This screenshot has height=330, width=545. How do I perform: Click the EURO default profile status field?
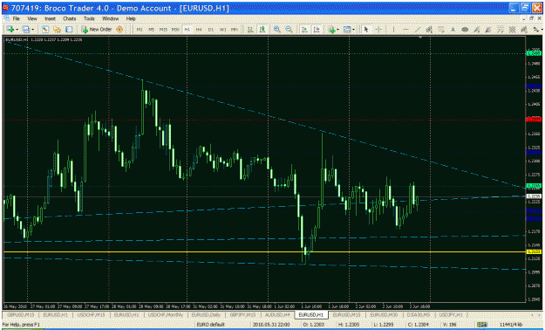point(211,325)
